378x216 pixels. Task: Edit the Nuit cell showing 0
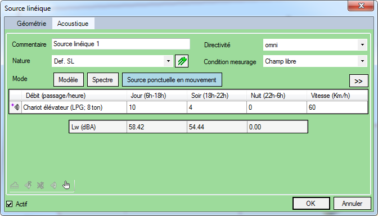[277, 107]
